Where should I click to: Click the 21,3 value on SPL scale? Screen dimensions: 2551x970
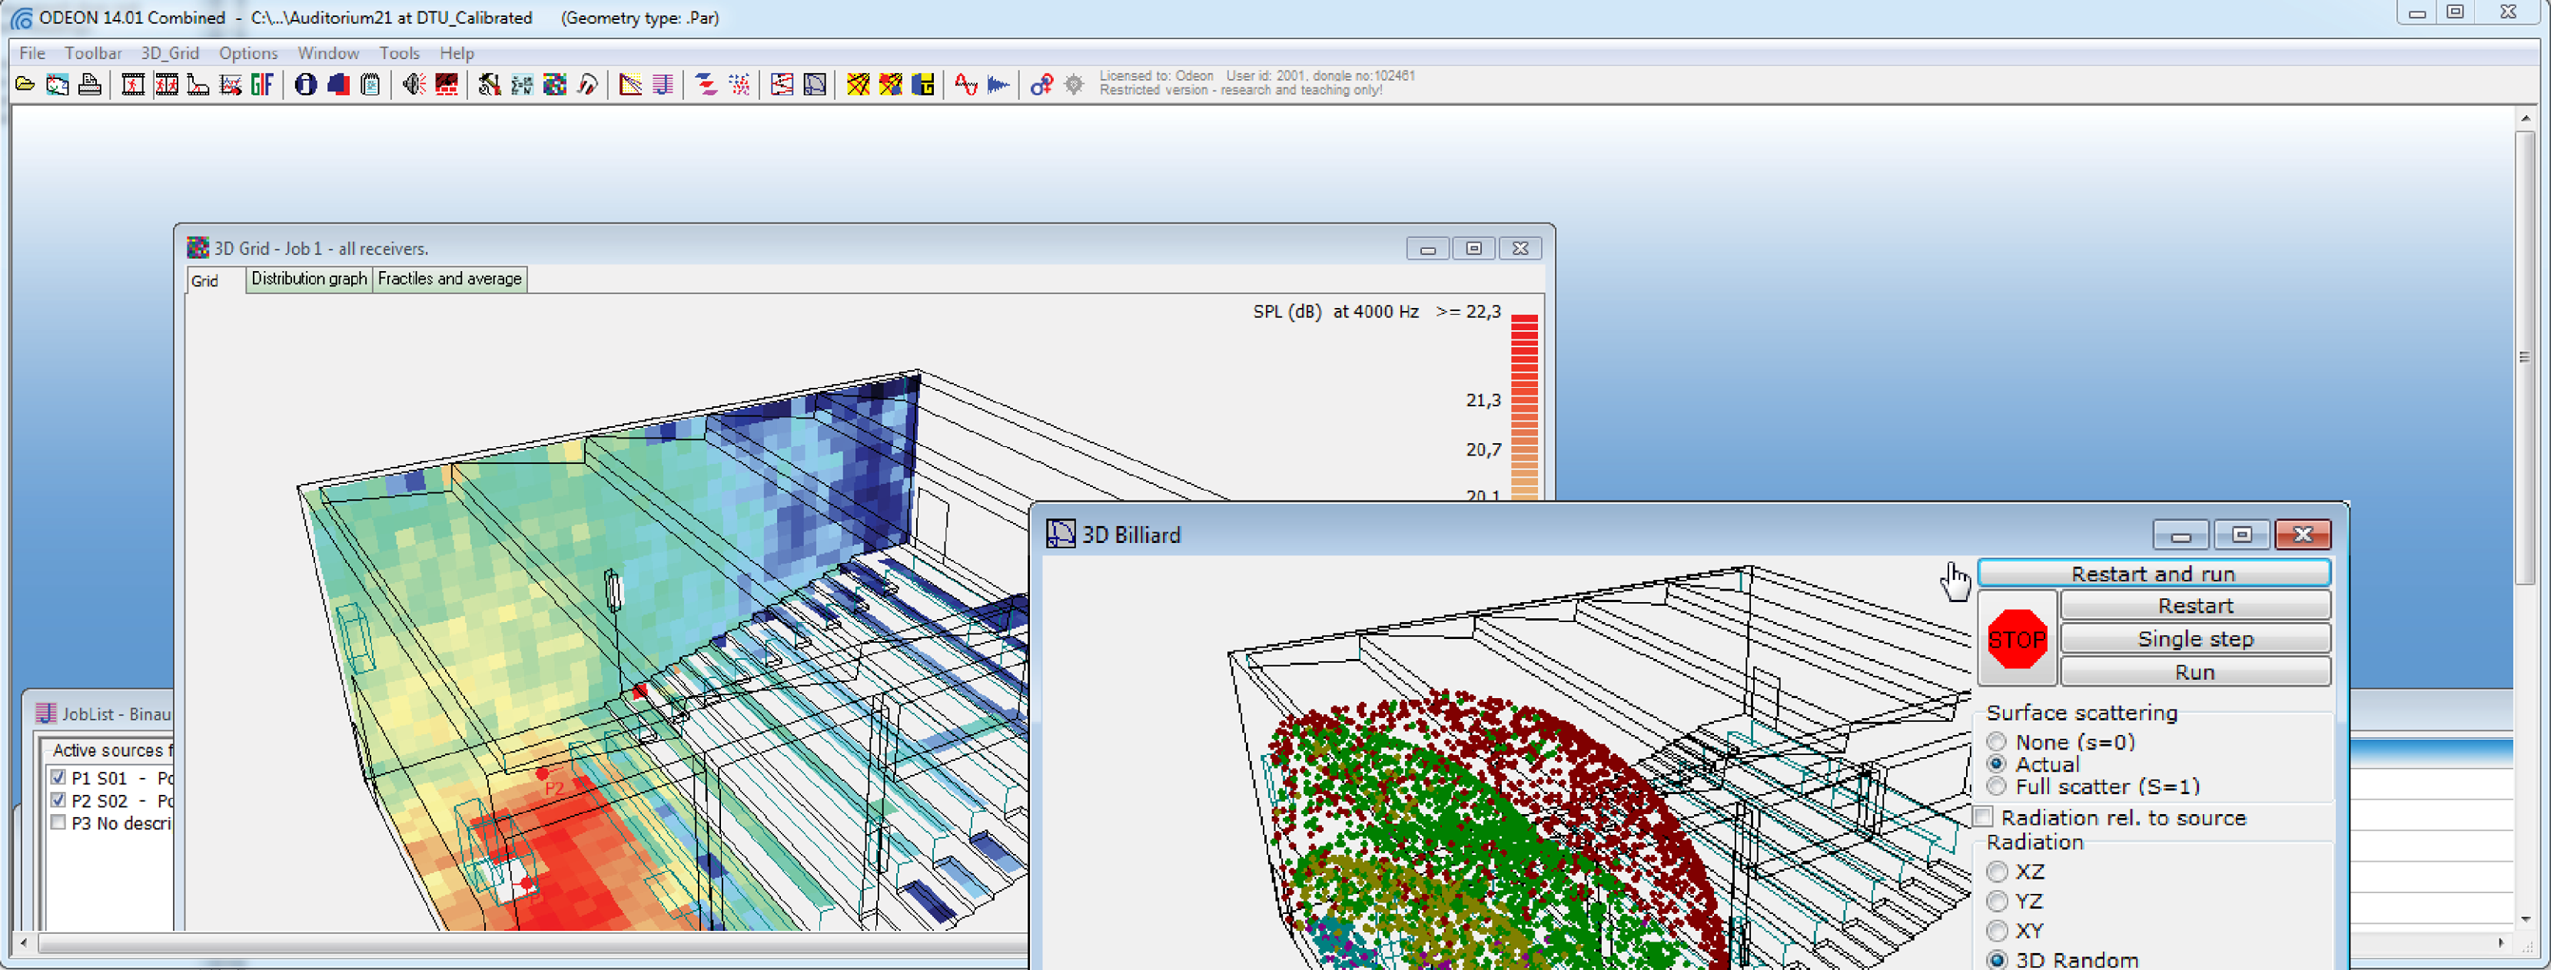pyautogui.click(x=1483, y=400)
